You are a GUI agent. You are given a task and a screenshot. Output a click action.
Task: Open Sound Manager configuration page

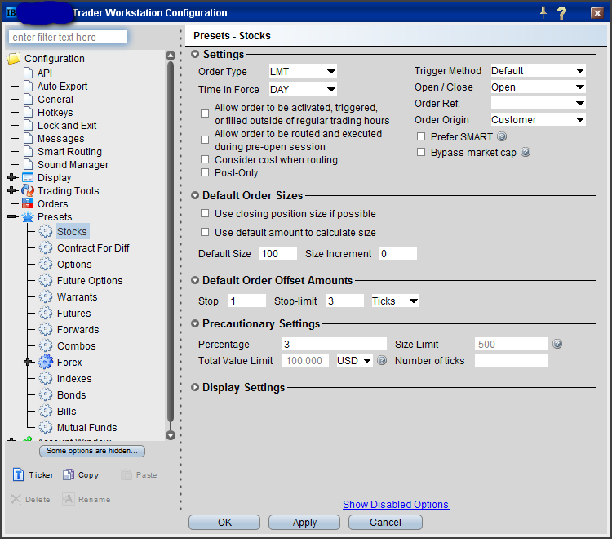click(73, 165)
